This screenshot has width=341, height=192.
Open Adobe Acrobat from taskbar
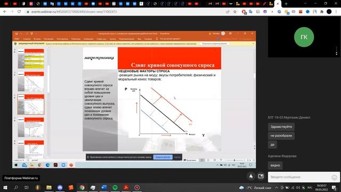click(x=126, y=187)
